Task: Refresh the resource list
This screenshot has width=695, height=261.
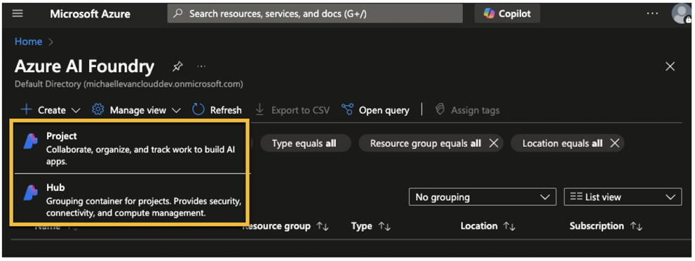Action: (x=217, y=110)
